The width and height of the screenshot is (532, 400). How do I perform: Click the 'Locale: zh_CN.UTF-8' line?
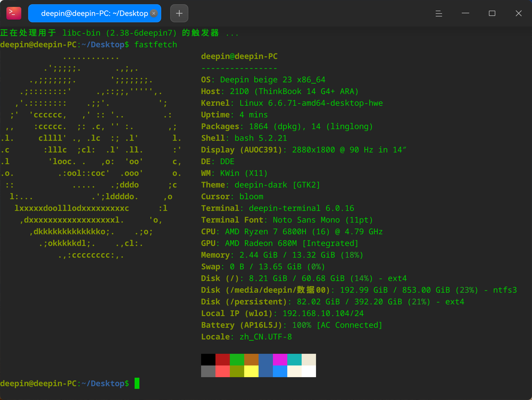pos(247,337)
